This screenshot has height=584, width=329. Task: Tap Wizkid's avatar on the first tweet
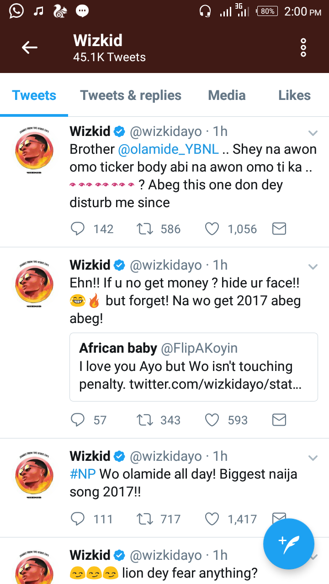click(34, 151)
